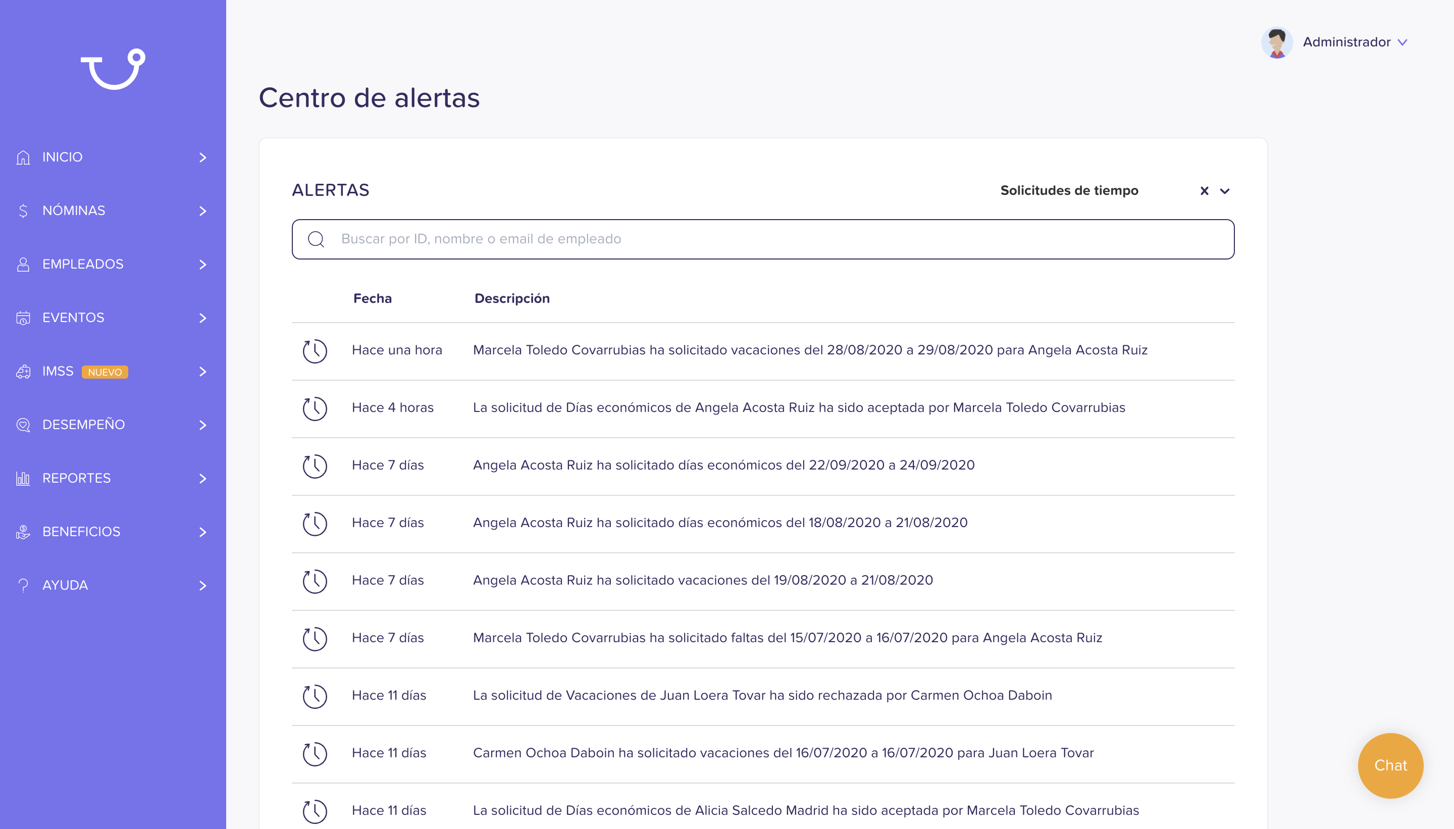Click the bar chart icon beside REPORTES
The width and height of the screenshot is (1454, 829).
[23, 478]
